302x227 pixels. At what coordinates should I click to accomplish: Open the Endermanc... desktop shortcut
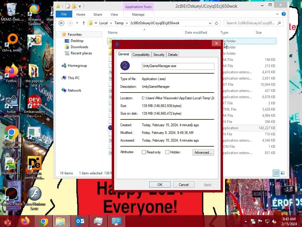point(34,135)
